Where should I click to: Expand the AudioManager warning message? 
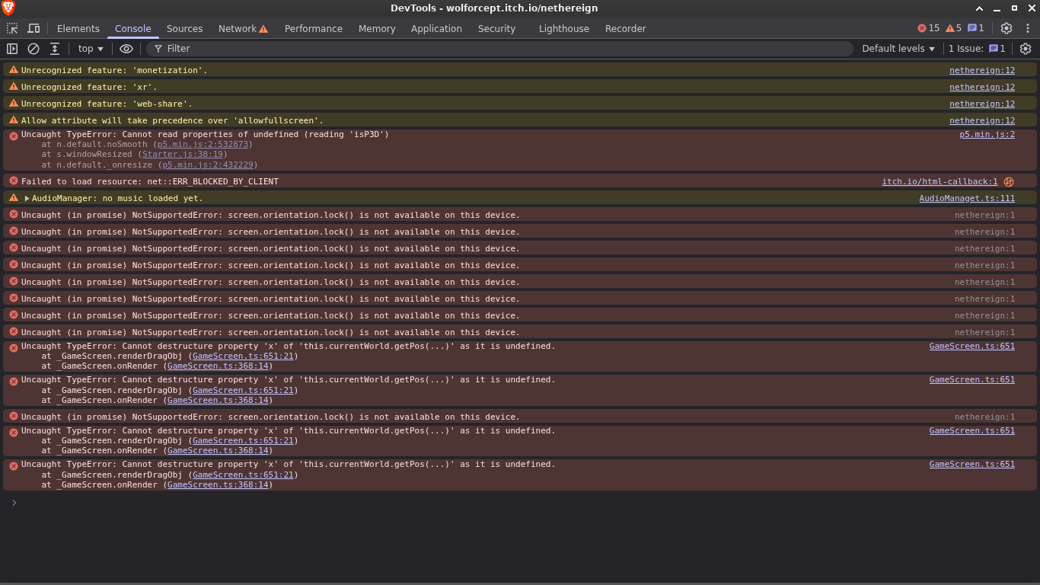(27, 199)
